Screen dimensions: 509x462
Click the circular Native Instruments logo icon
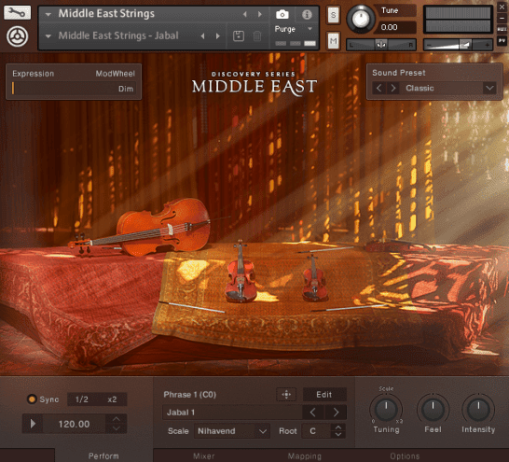(x=17, y=36)
